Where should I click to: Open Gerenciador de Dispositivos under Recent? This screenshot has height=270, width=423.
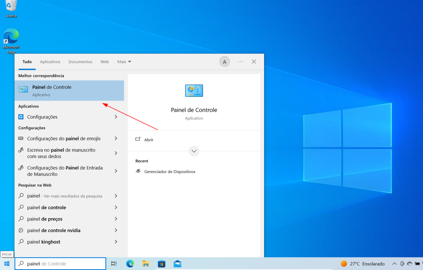coord(170,171)
